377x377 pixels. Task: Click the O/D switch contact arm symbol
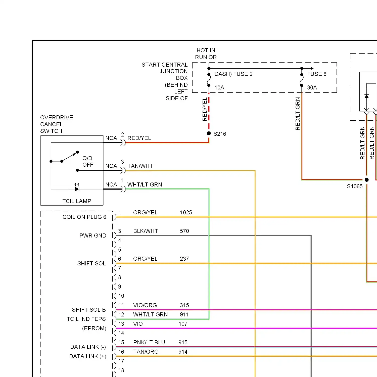(x=70, y=157)
